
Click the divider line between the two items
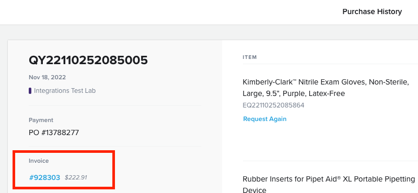330,161
